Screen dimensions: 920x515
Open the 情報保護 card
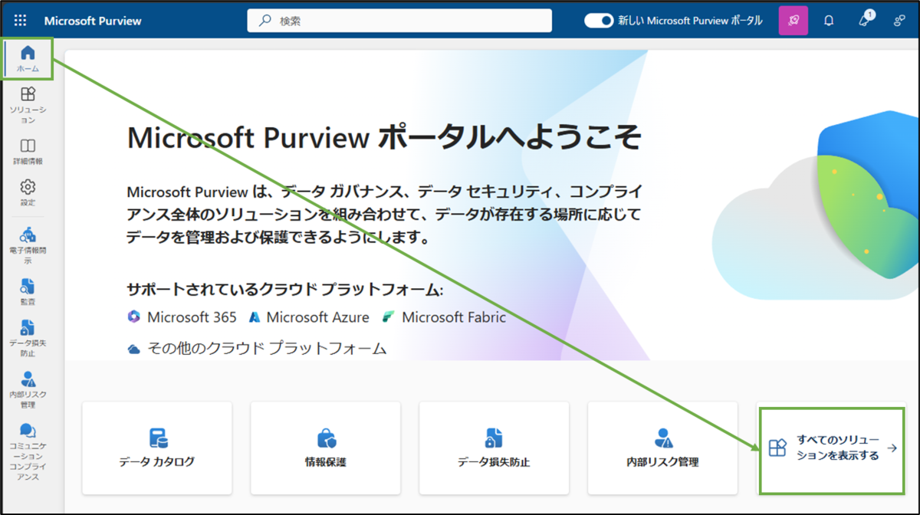point(326,448)
